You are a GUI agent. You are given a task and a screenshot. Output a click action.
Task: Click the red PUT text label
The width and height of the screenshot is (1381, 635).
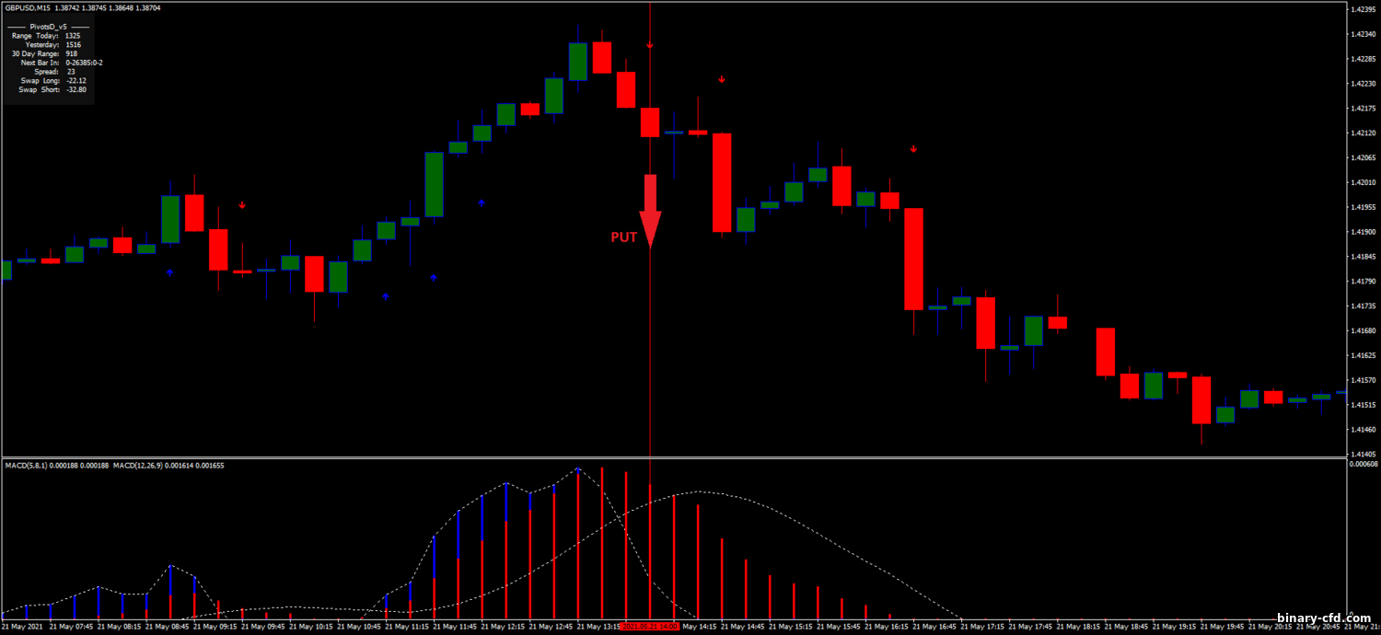click(624, 237)
